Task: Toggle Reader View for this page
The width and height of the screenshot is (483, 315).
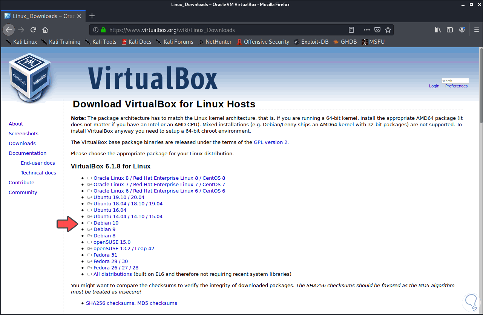Action: (351, 29)
